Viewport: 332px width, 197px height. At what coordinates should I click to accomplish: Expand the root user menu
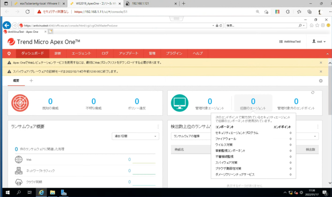click(x=319, y=41)
